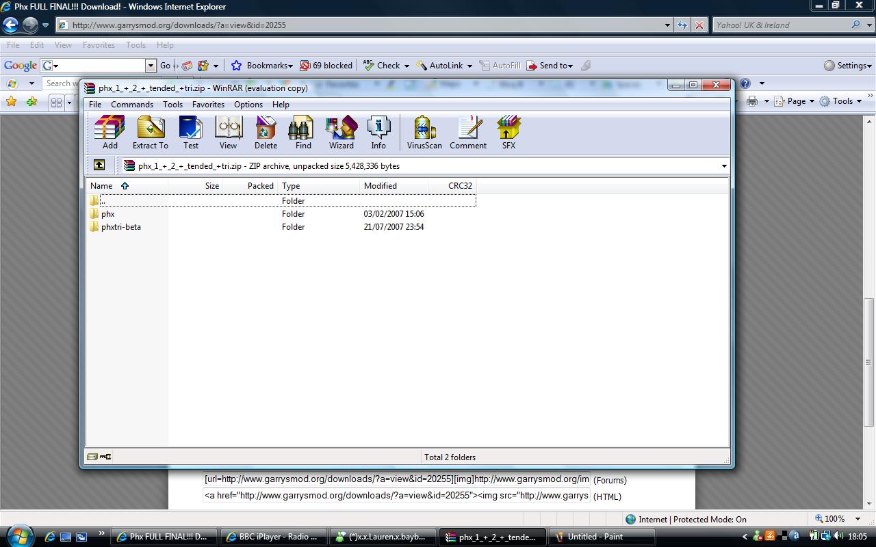Open the View file tool
The height and width of the screenshot is (547, 876).
(x=228, y=132)
